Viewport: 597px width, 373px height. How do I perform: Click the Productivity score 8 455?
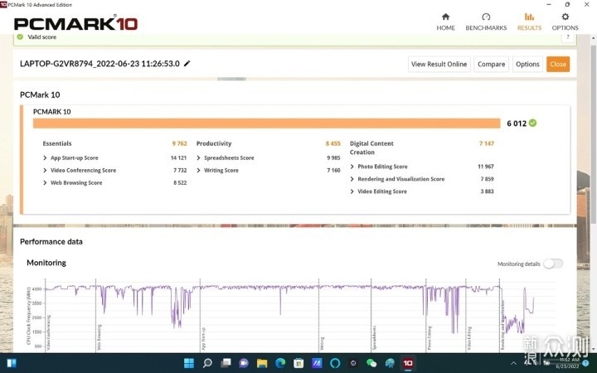coord(332,143)
